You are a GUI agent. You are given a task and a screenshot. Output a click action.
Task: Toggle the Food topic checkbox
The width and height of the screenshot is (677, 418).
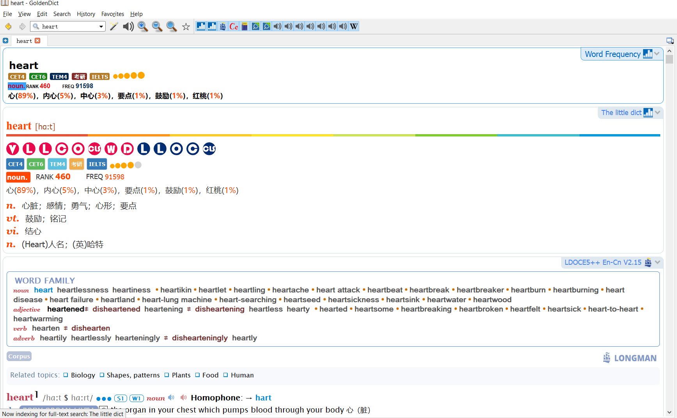tap(197, 375)
